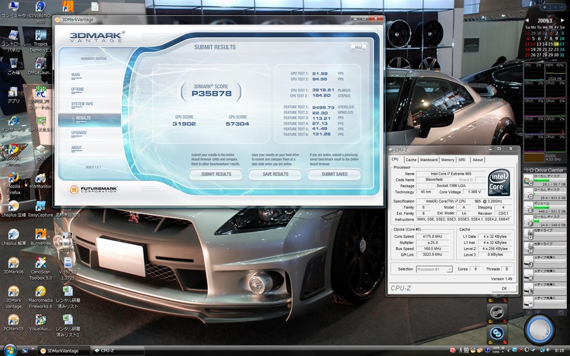This screenshot has height=356, width=570.
Task: Open OPTIONS in 3DMark Vantage sidebar
Action: 77,89
